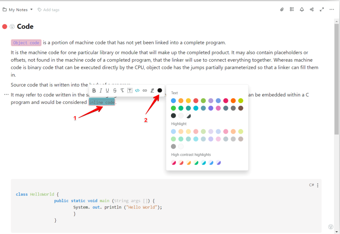Screen dimensions: 340x234
Task: Open the C# language selector on code block
Action: point(311,185)
